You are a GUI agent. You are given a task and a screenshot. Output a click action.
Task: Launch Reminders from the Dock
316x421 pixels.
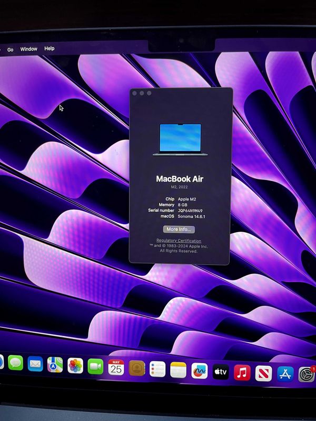157,369
